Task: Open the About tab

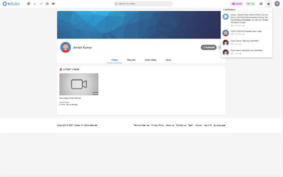Action: tap(168, 60)
